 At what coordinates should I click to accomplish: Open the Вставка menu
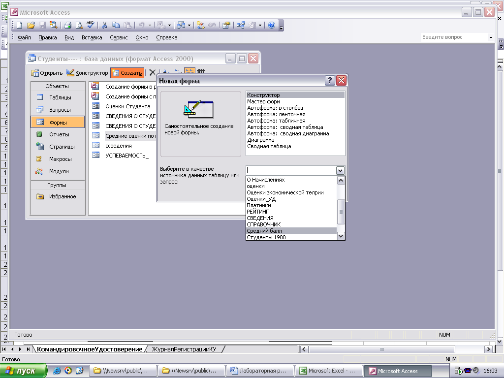(x=92, y=37)
